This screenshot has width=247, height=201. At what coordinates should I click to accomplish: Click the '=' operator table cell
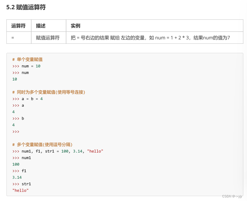19,38
